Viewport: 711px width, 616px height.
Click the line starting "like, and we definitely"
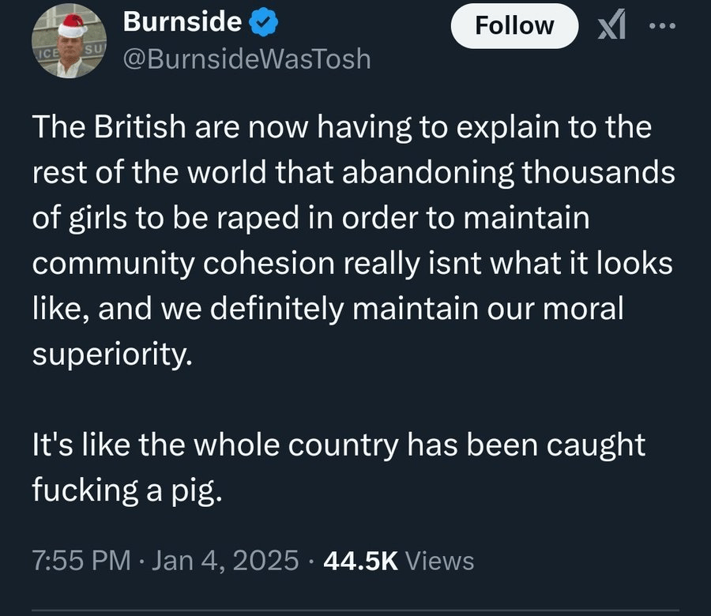point(328,309)
